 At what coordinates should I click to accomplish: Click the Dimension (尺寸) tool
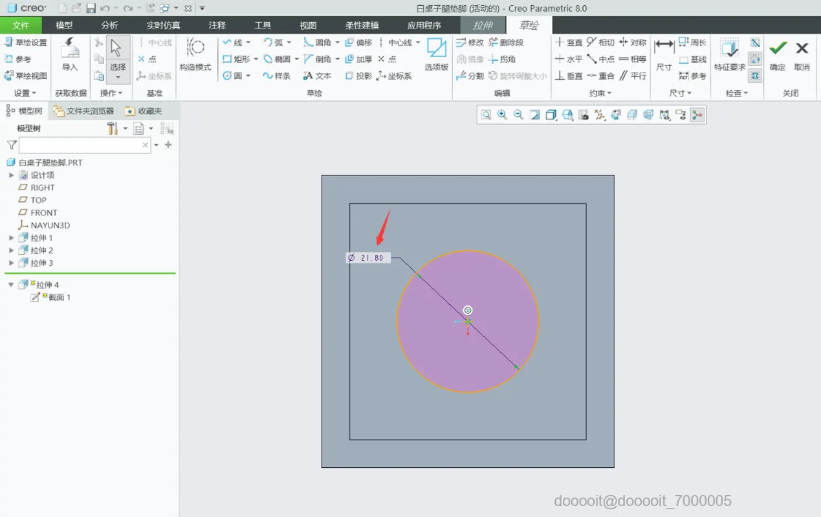[664, 55]
